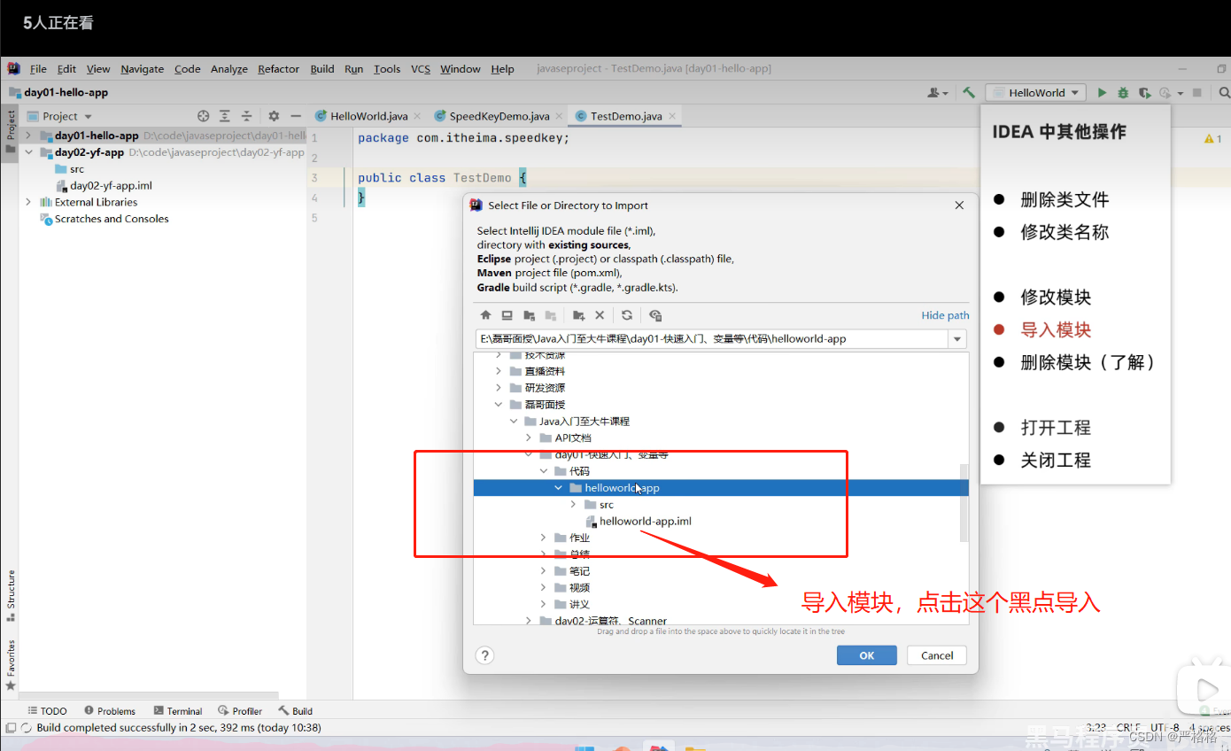Click the Project directory icon in the import dialog
Screen dimensions: 1231x751
(x=529, y=315)
